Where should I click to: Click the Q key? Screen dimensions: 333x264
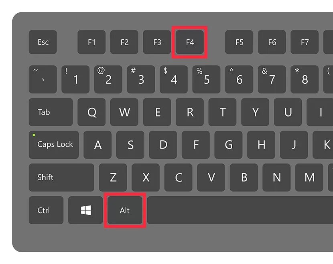91,112
